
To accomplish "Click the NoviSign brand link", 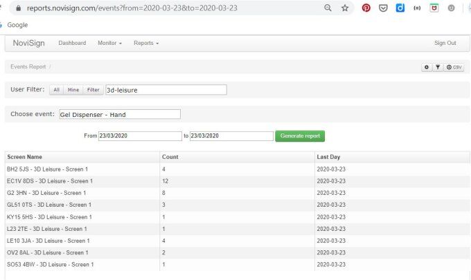I will [x=29, y=43].
